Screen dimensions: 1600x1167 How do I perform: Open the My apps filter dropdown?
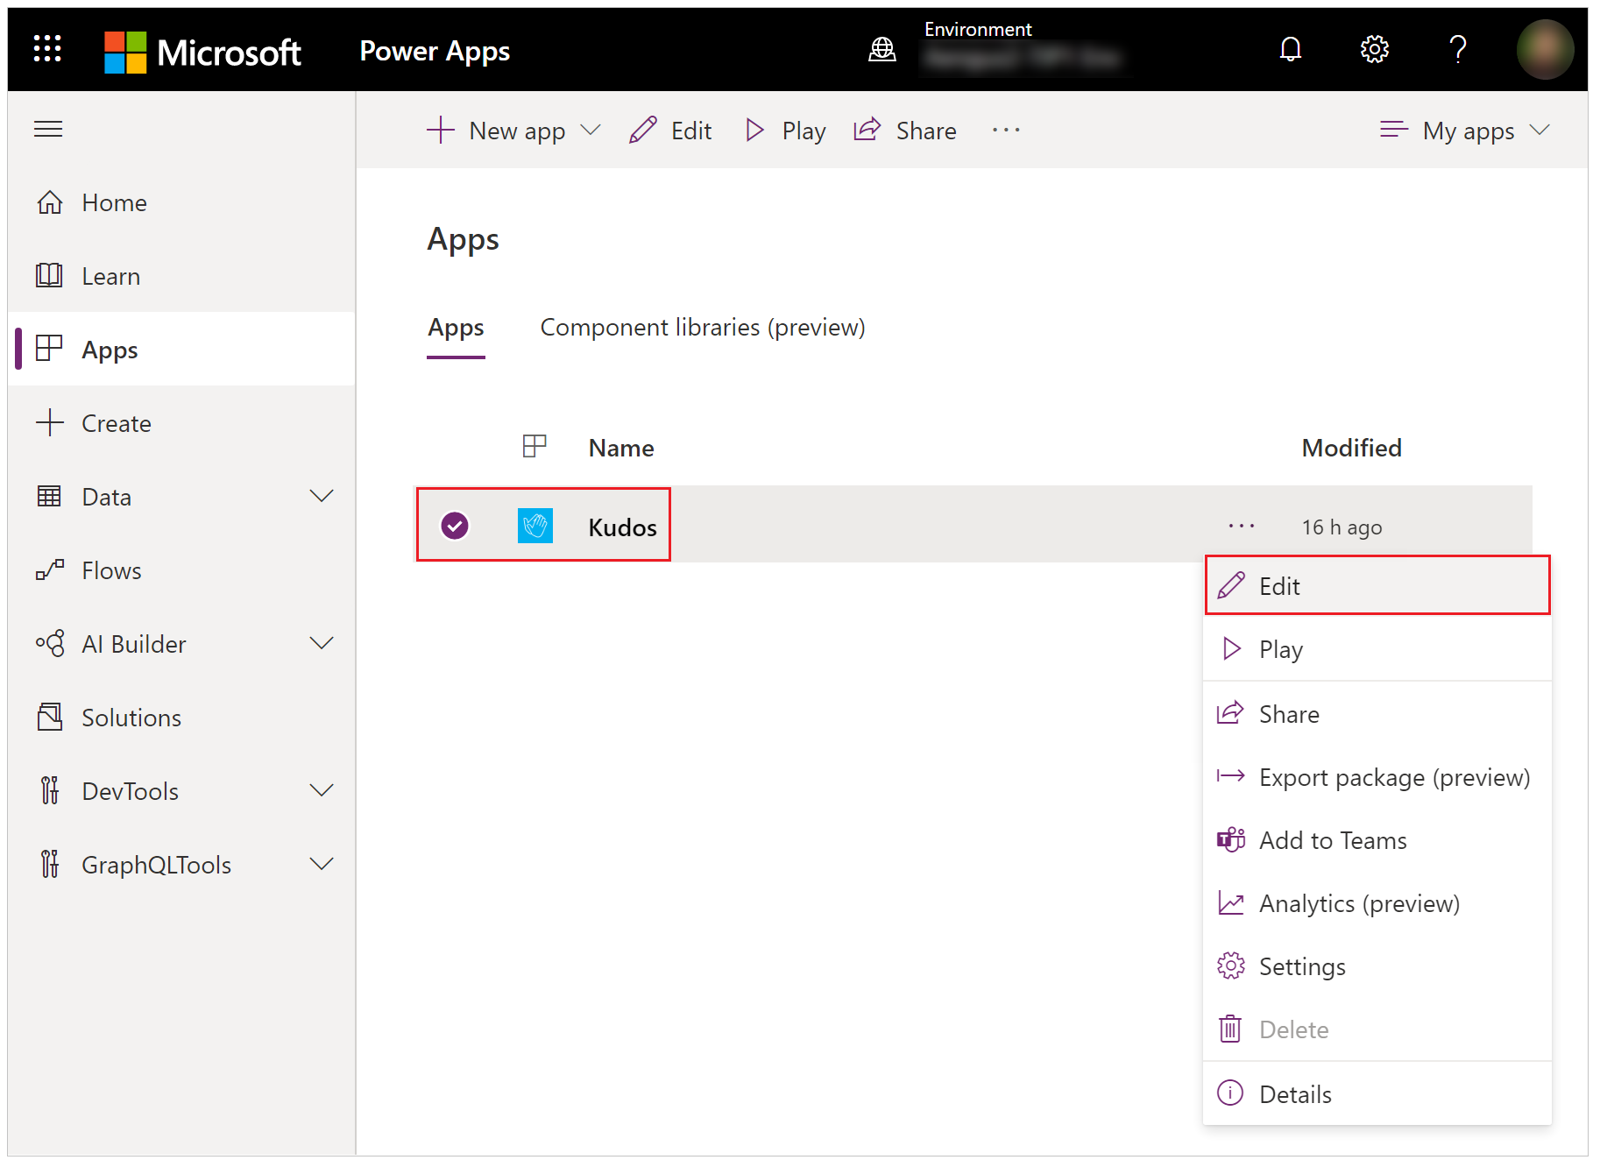coord(1465,131)
